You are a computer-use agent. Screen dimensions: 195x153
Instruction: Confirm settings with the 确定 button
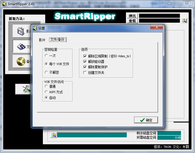[146, 120]
